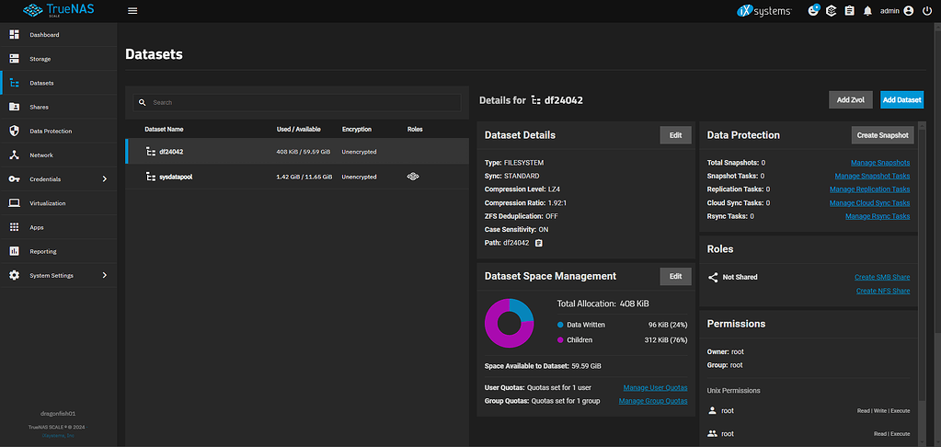The width and height of the screenshot is (941, 447).
Task: Click the sysdatapool roles icon
Action: (x=413, y=177)
